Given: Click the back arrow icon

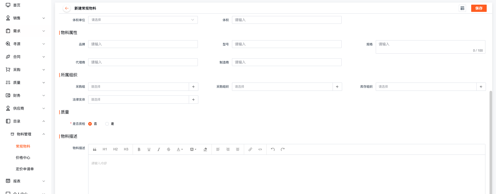Looking at the screenshot, I should [x=67, y=8].
